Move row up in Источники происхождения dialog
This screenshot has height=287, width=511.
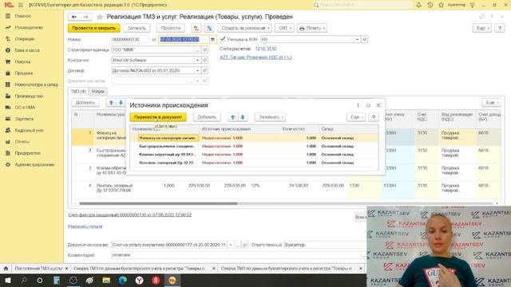click(x=232, y=117)
